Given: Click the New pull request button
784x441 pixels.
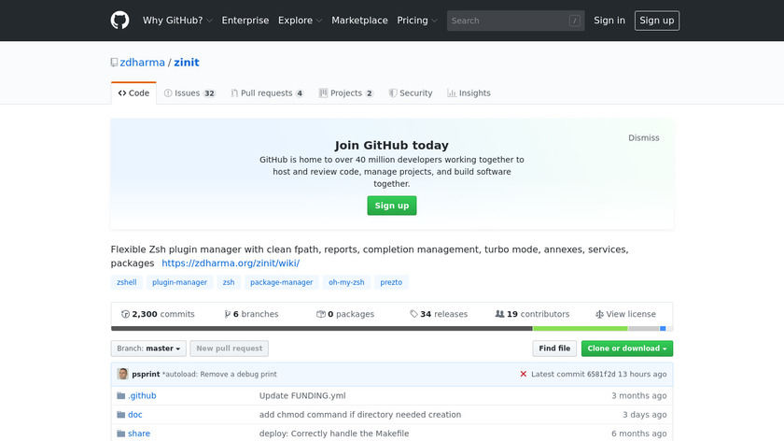Looking at the screenshot, I should [x=229, y=349].
